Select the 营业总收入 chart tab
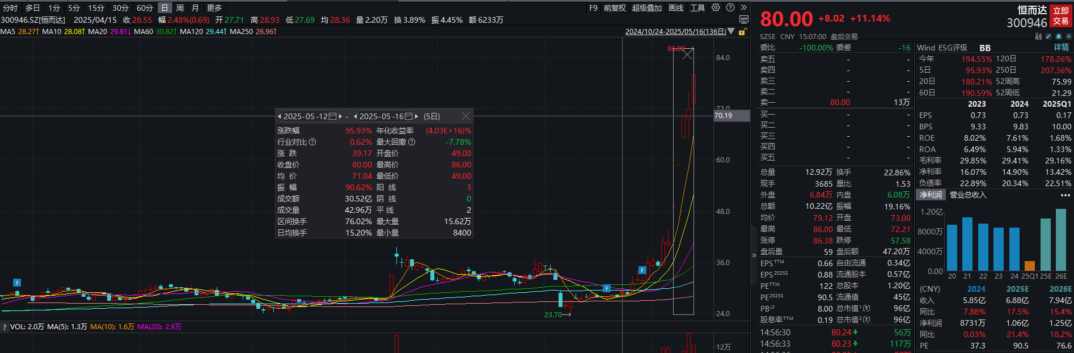 pos(968,195)
